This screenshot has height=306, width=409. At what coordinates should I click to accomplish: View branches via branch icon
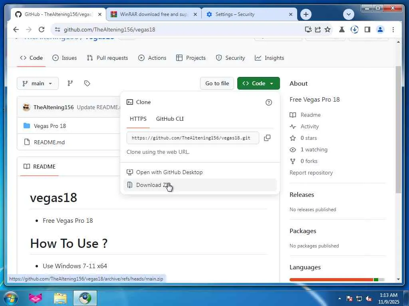point(70,83)
